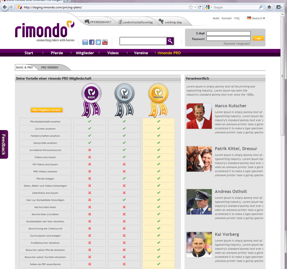Click the PREMIUM gold ribbon badge
This screenshot has width=287, height=269.
pos(158,100)
